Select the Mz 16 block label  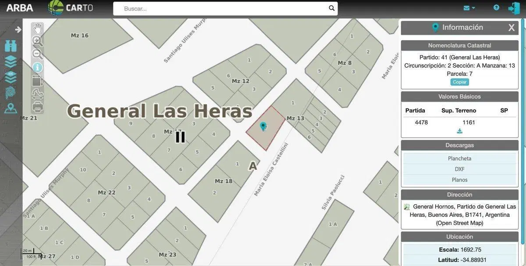coord(79,35)
